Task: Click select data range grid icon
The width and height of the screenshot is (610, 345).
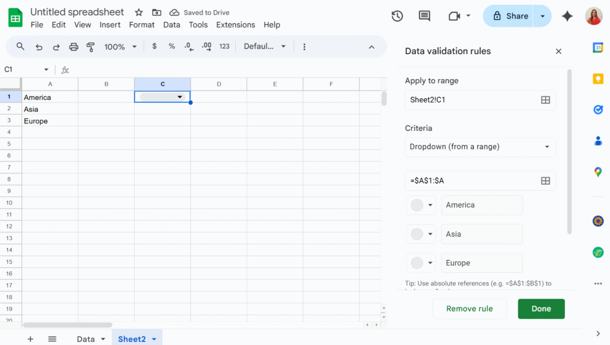Action: pyautogui.click(x=545, y=181)
